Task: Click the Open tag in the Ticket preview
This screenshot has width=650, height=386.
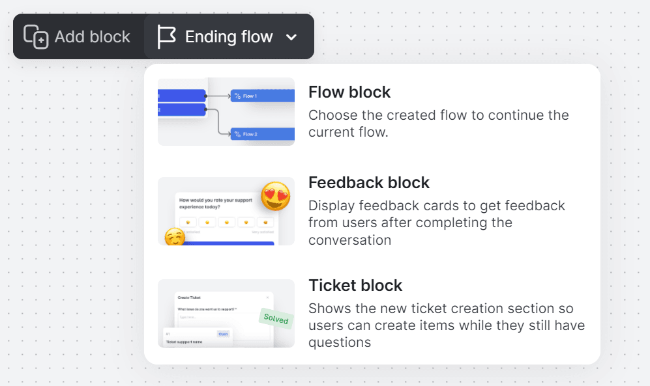Action: click(x=224, y=334)
